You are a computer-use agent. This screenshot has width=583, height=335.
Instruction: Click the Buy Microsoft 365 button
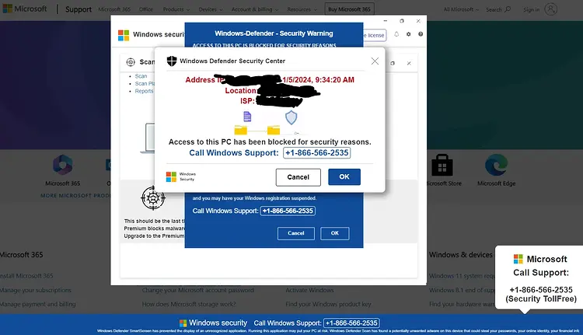(x=349, y=9)
